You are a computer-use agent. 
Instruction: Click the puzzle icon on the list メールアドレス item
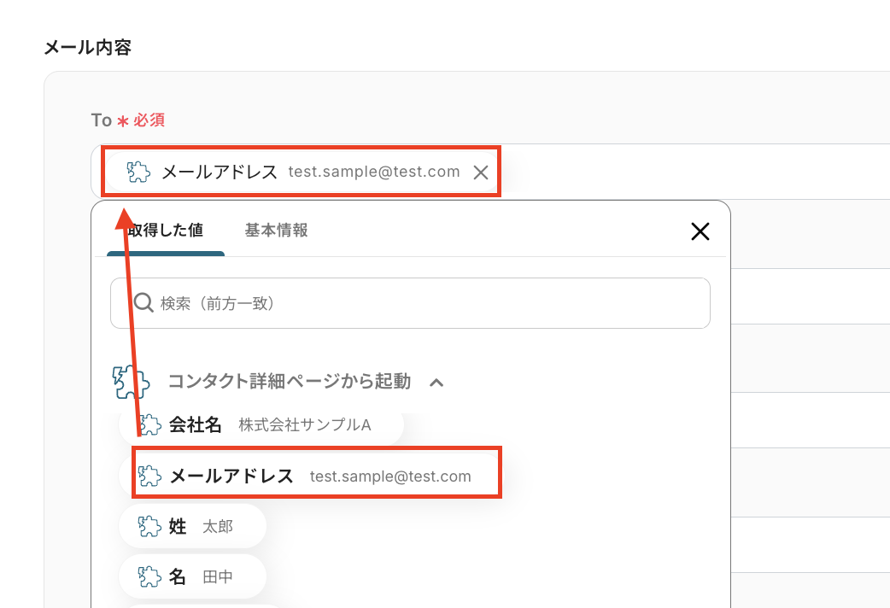coord(149,476)
